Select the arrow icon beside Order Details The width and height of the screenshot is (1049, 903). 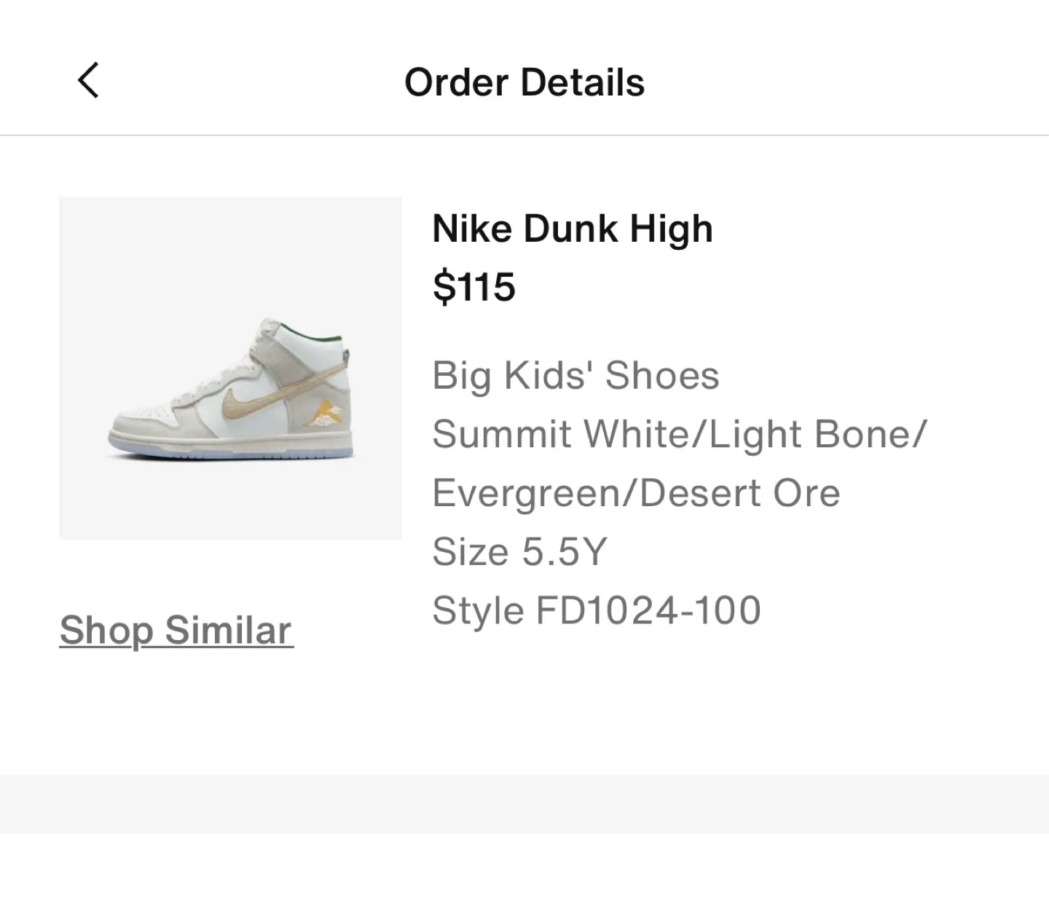click(x=89, y=81)
